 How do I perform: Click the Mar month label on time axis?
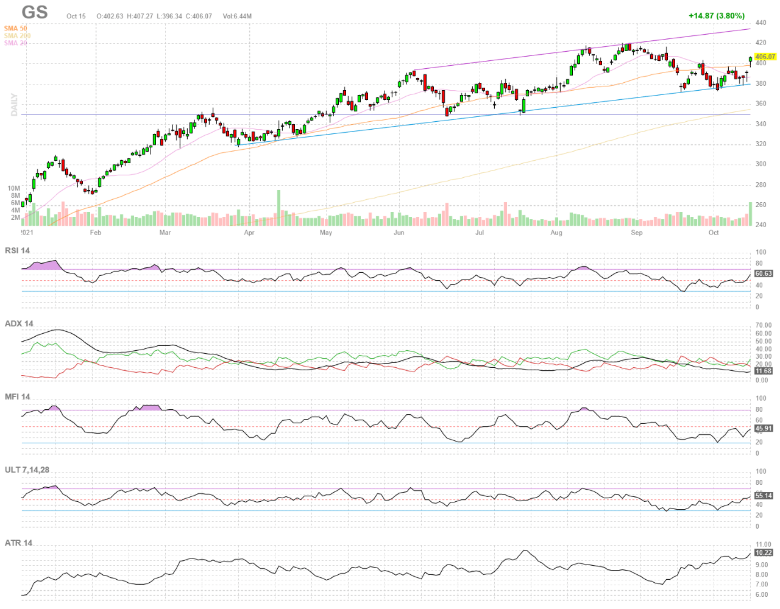point(165,233)
